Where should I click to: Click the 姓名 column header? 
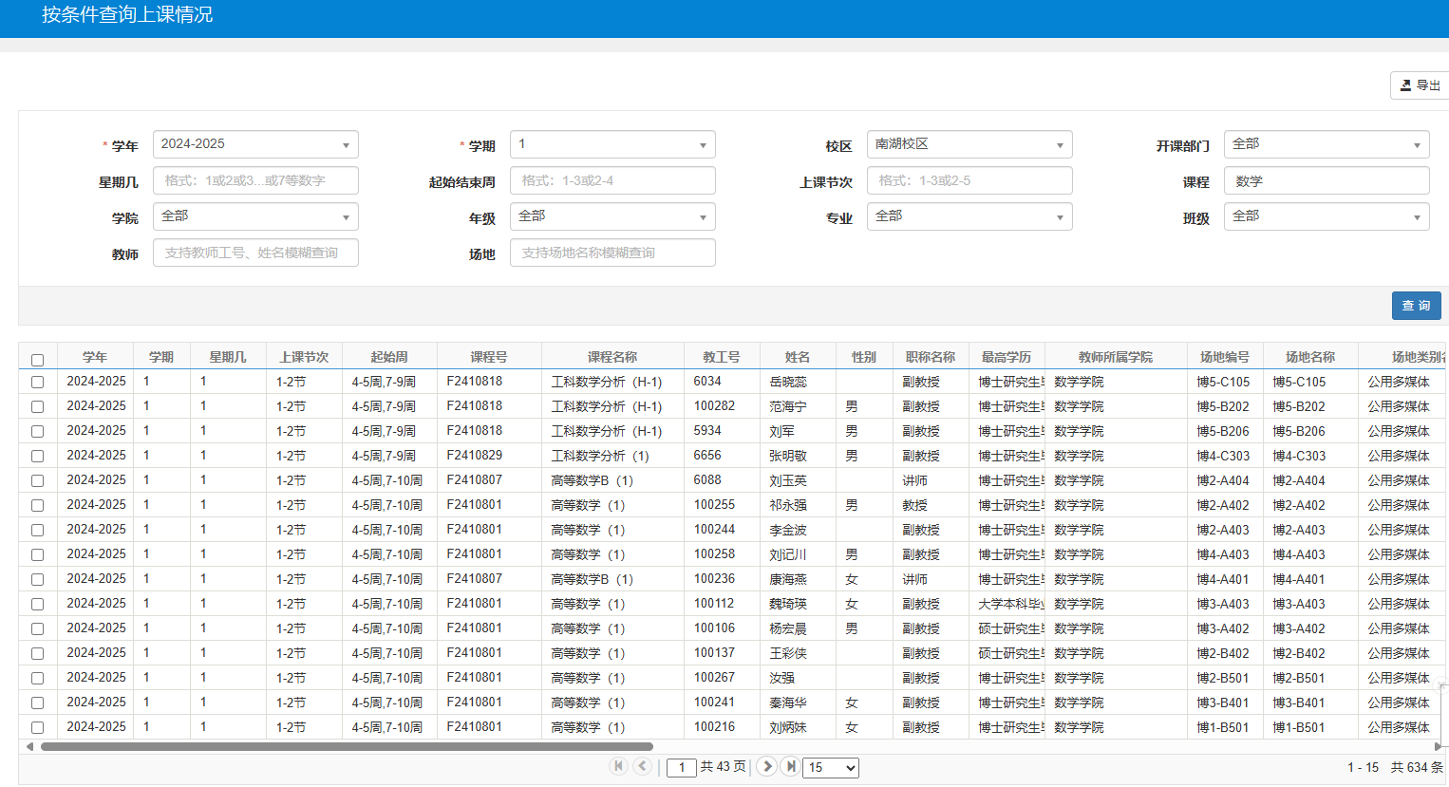click(x=798, y=357)
